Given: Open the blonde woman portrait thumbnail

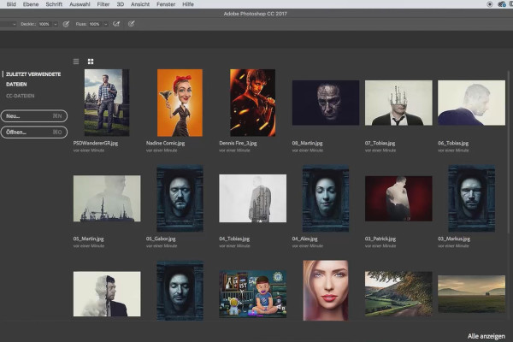Looking at the screenshot, I should point(326,291).
